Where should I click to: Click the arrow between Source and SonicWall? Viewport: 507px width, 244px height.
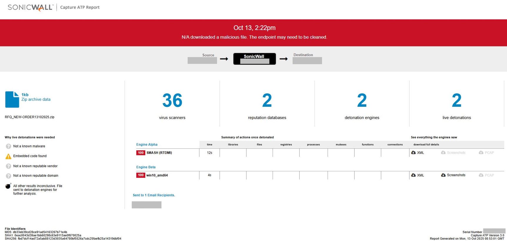(x=224, y=59)
